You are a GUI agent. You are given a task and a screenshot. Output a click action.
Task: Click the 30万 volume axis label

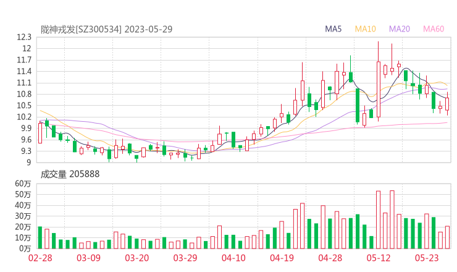pyautogui.click(x=23, y=216)
